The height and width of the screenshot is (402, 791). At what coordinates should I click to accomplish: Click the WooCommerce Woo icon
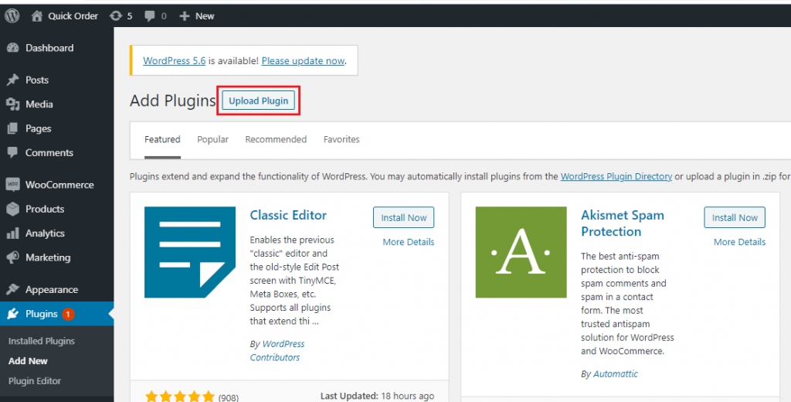13,185
